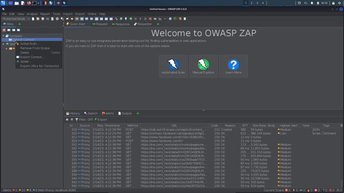Click the red target scope icon under Sites
Viewport: 344px width, 193px height.
(x=4, y=30)
